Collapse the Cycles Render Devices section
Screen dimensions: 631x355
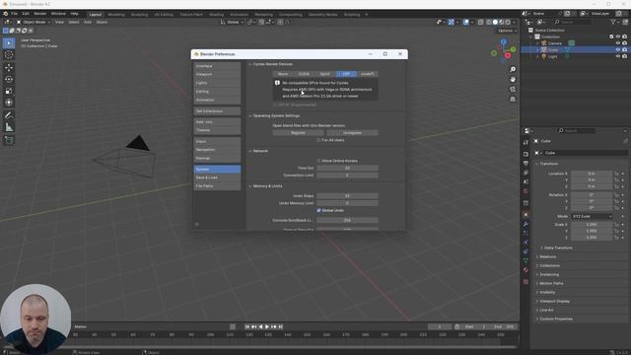pos(250,64)
